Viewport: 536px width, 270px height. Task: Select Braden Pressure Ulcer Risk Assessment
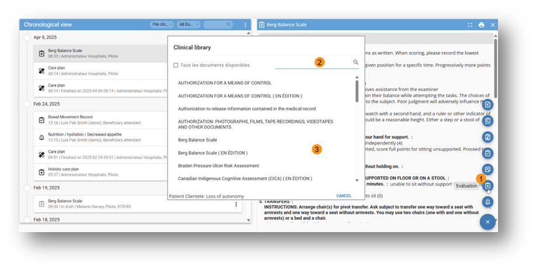pyautogui.click(x=218, y=166)
